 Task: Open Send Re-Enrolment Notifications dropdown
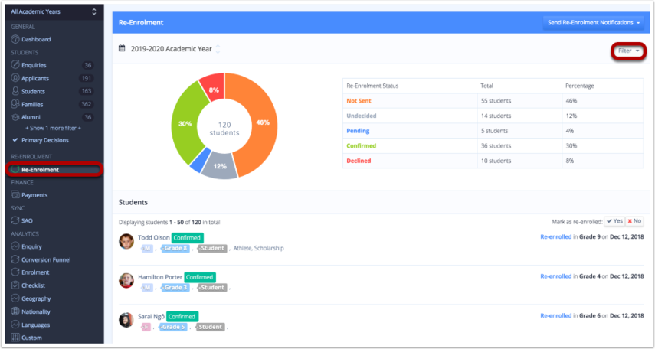[594, 23]
